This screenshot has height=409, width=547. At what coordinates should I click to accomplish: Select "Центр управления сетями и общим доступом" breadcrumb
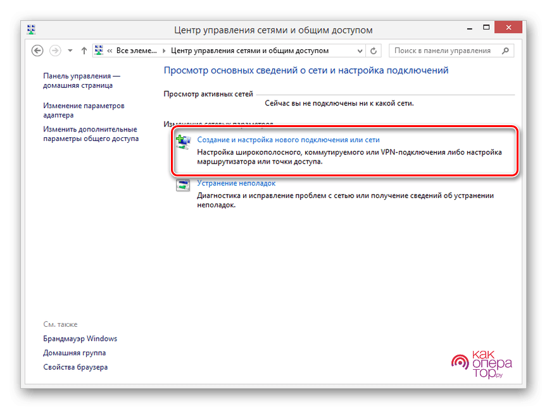(251, 51)
